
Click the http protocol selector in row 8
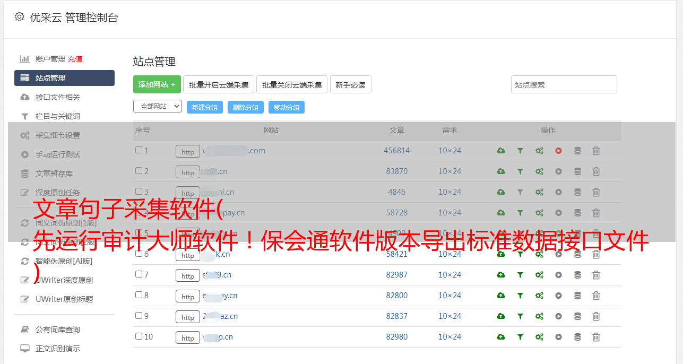coord(188,297)
